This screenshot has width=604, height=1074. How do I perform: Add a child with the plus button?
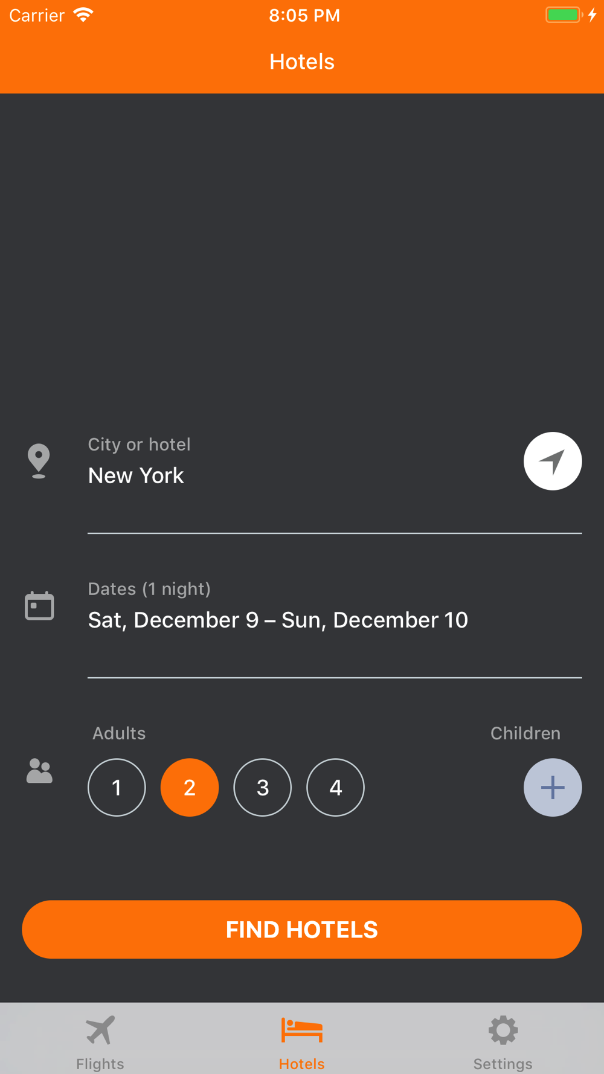coord(553,787)
